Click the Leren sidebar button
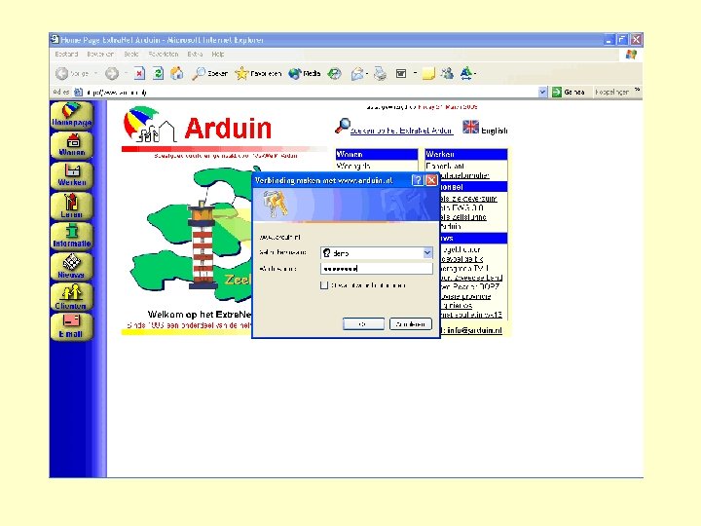The height and width of the screenshot is (526, 701). click(x=71, y=207)
